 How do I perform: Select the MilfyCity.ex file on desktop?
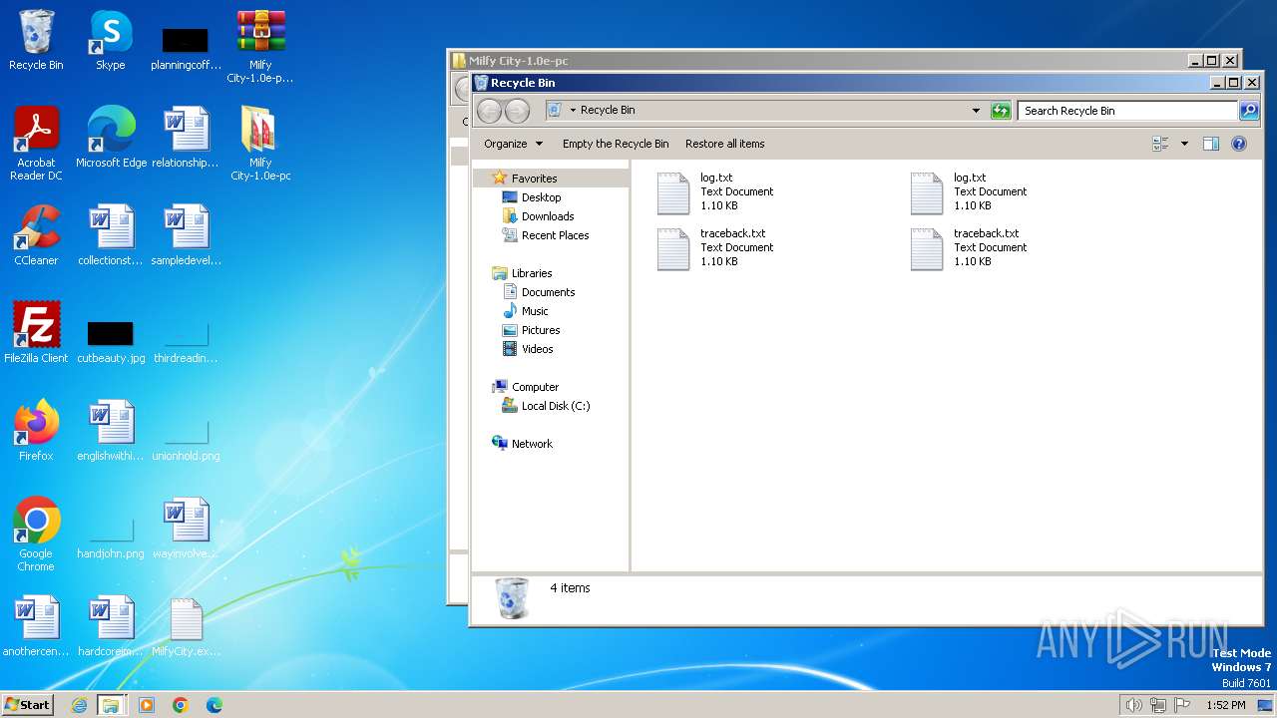(x=186, y=626)
